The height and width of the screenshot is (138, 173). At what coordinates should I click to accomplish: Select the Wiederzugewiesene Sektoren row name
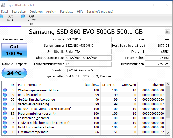tap(39, 90)
